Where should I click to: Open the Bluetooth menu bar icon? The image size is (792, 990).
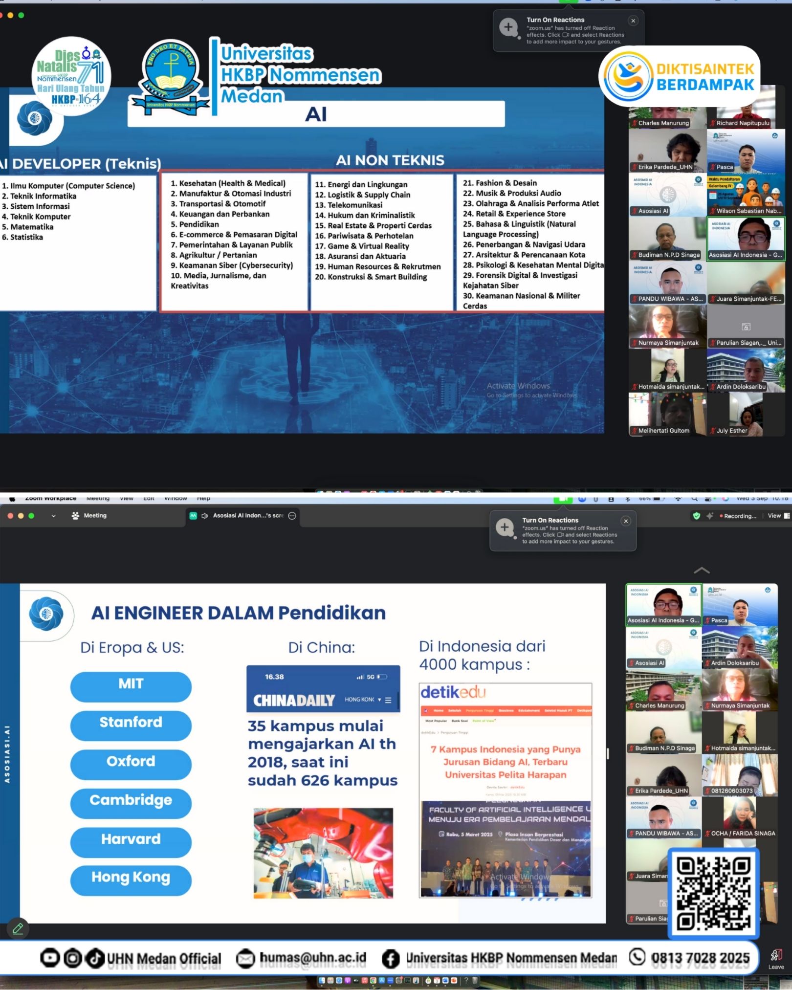click(x=627, y=499)
